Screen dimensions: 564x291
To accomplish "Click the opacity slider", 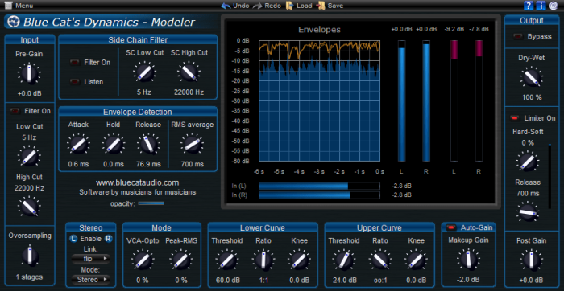I will (151, 203).
